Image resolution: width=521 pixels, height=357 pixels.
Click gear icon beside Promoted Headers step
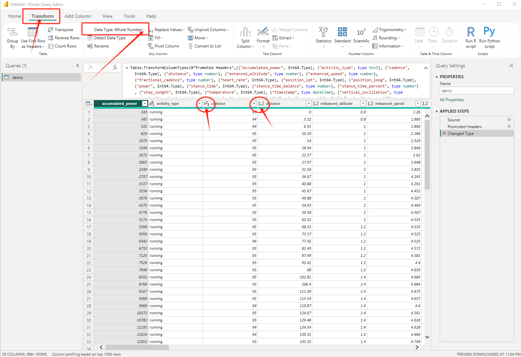tap(509, 126)
